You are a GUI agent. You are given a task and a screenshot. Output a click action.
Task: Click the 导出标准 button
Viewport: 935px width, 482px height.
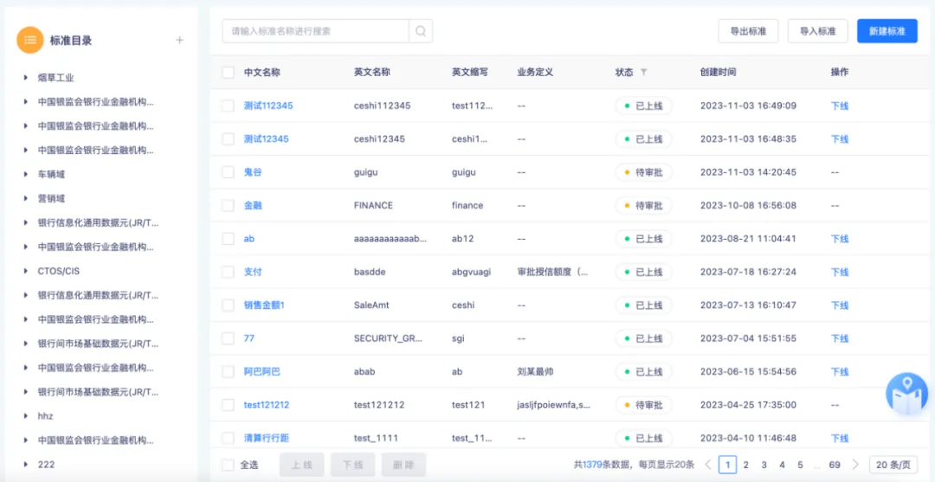748,31
